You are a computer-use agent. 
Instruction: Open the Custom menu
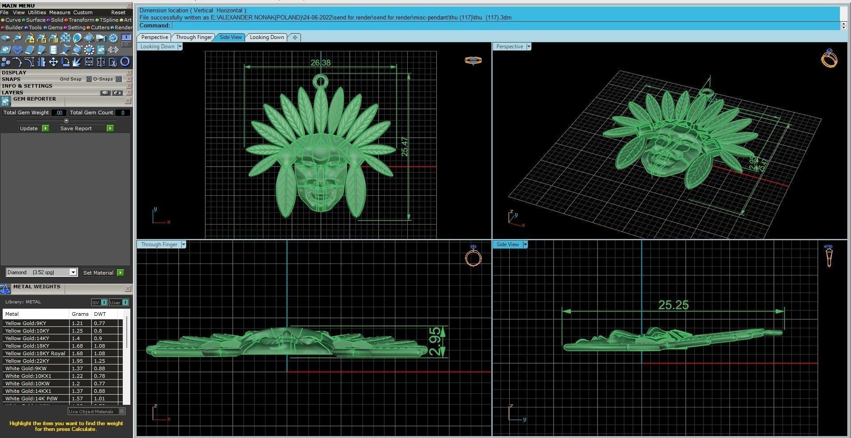pos(83,12)
